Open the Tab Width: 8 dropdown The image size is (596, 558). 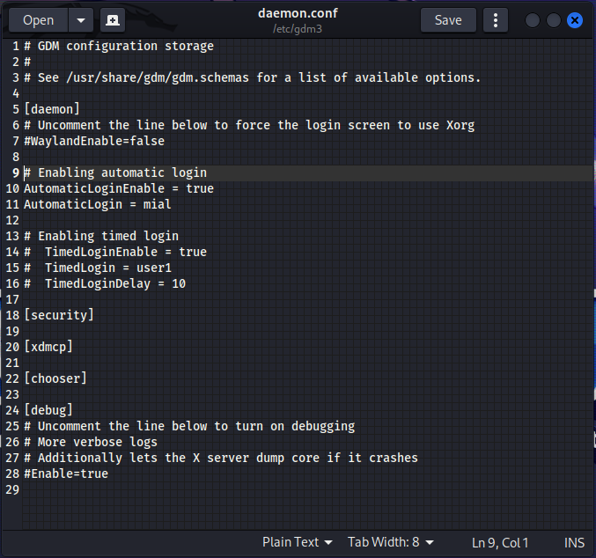[391, 542]
